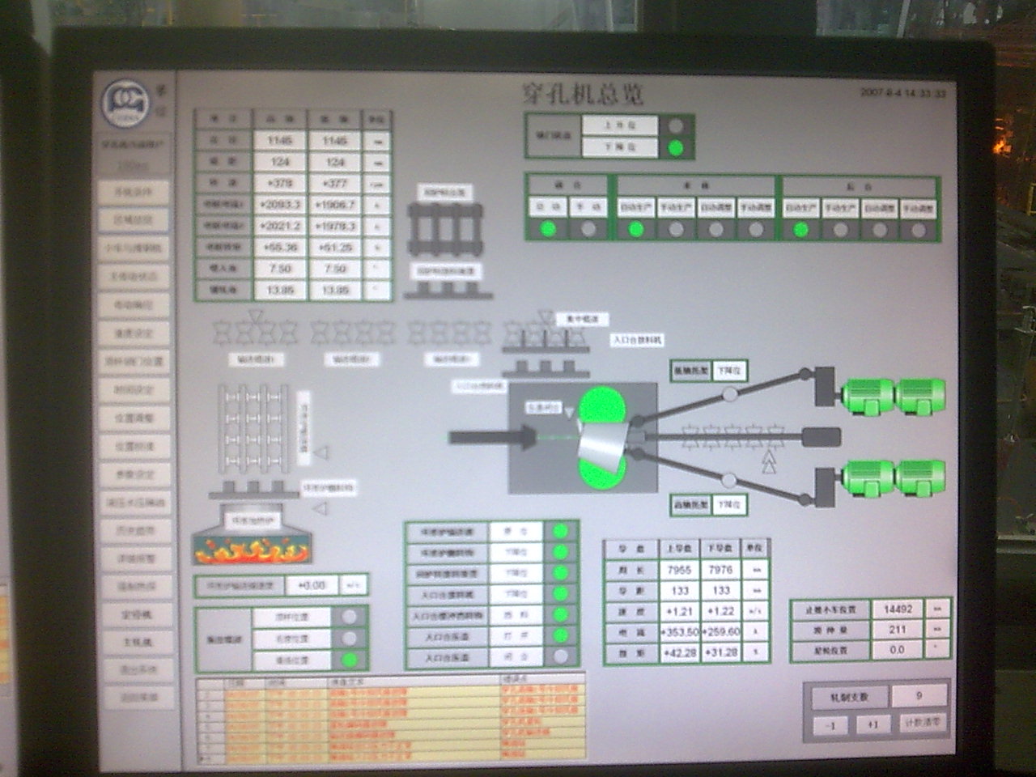Click the 上升位 button
The width and height of the screenshot is (1036, 777).
pyautogui.click(x=621, y=127)
